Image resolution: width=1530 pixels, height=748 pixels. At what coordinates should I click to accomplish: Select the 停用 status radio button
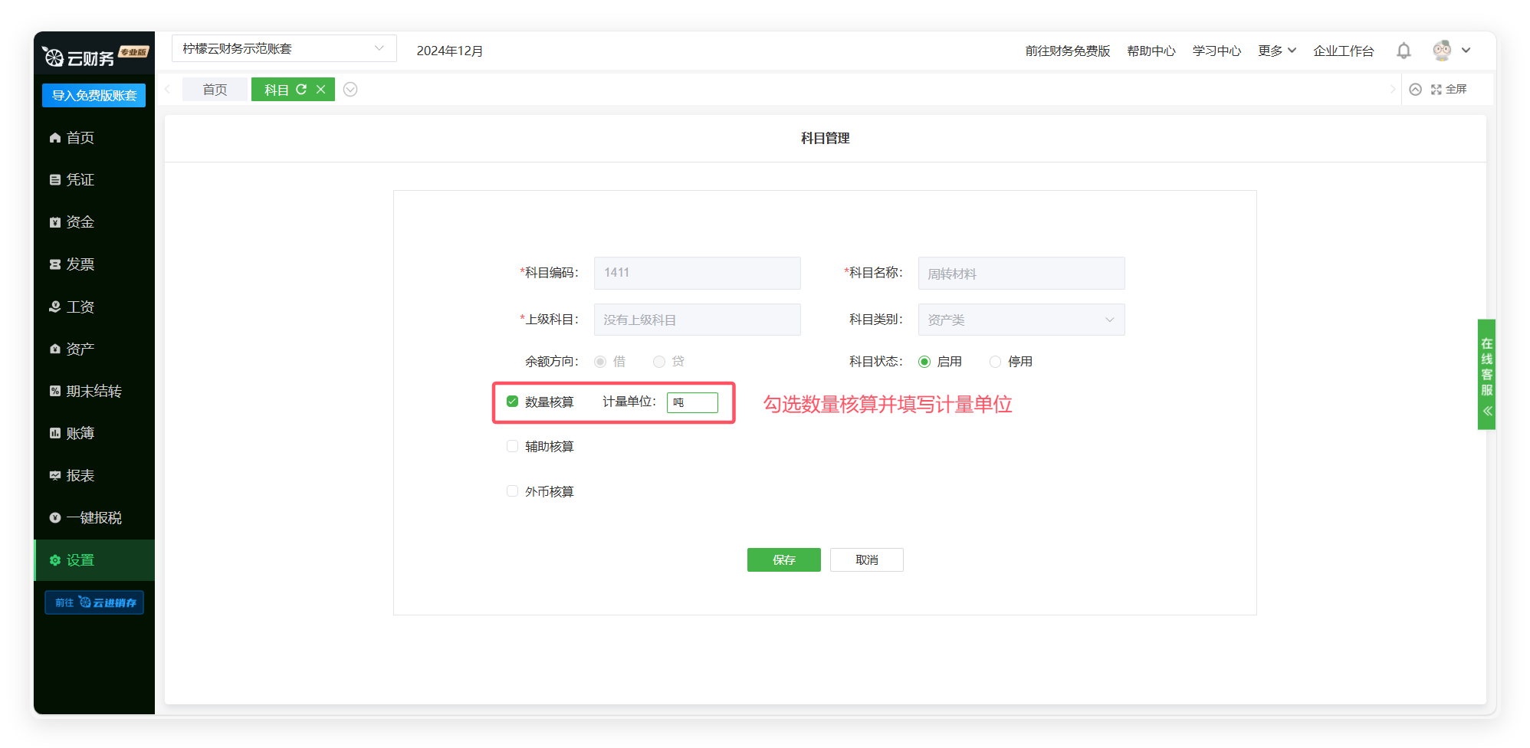pos(995,362)
